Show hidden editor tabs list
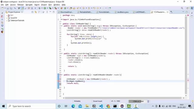Viewport: 194px width, 109px height. point(171,12)
